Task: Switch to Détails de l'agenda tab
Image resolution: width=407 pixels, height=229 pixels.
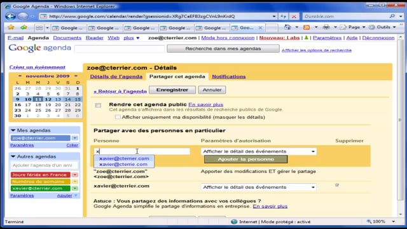Action: click(116, 76)
